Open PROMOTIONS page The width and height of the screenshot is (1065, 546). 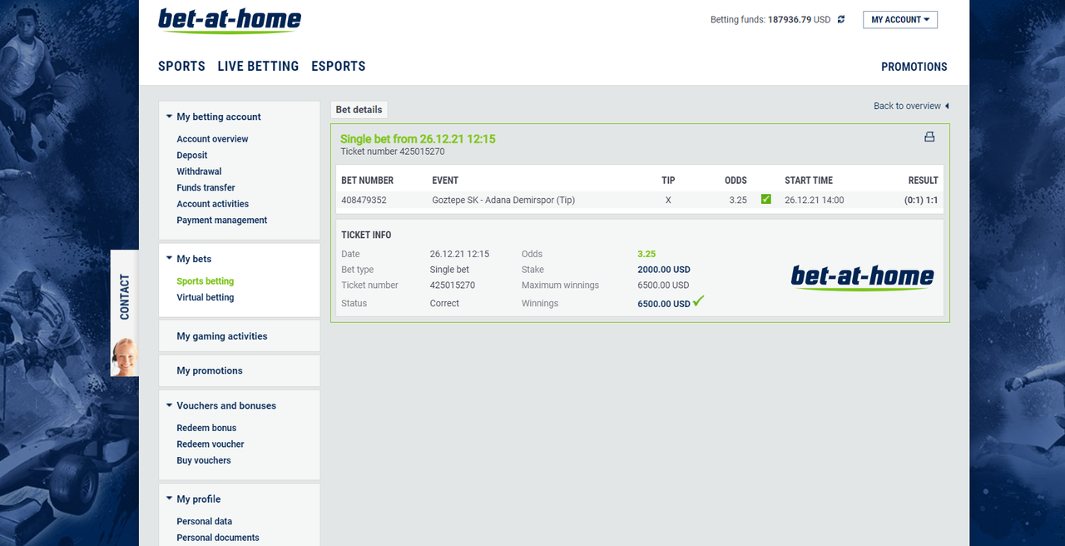pyautogui.click(x=914, y=67)
